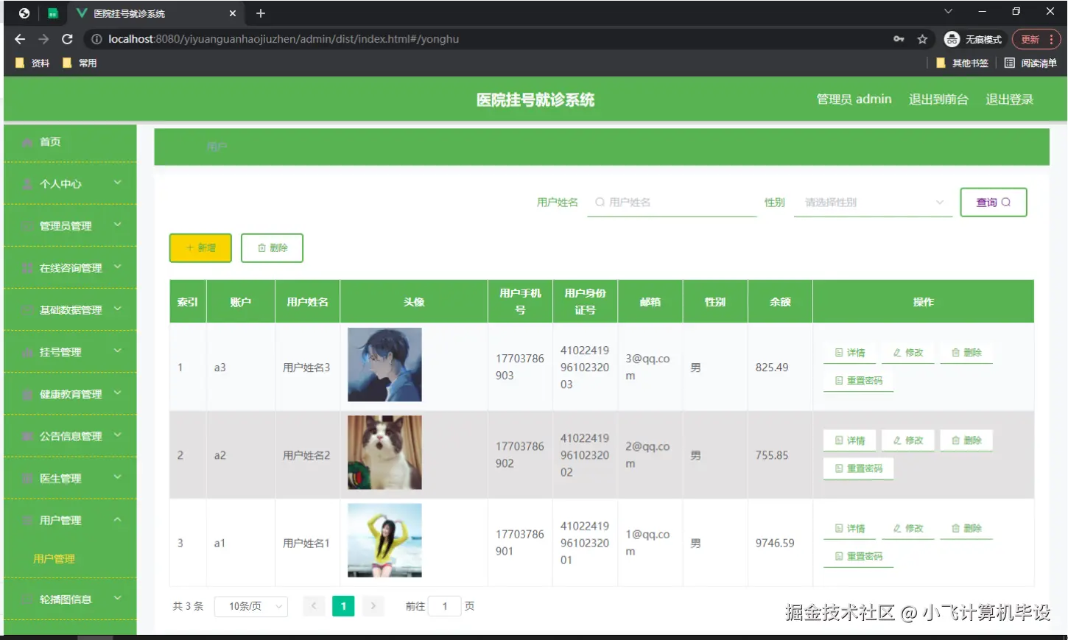1068x640 pixels.
Task: Click 重置密码 for 用户姓名1
Action: [x=858, y=555]
